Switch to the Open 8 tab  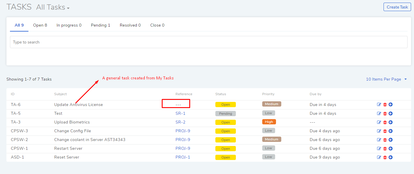[x=40, y=25]
